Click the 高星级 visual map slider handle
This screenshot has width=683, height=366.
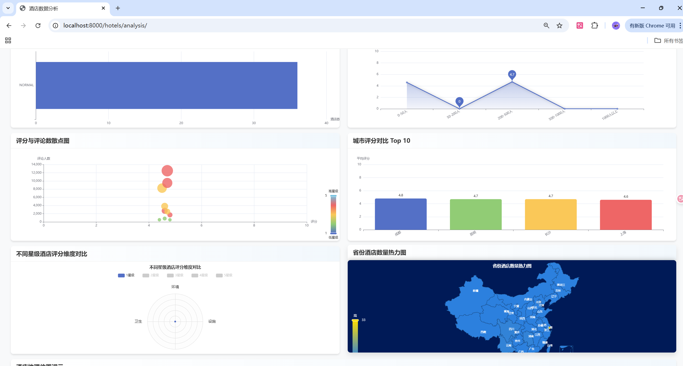coord(333,196)
